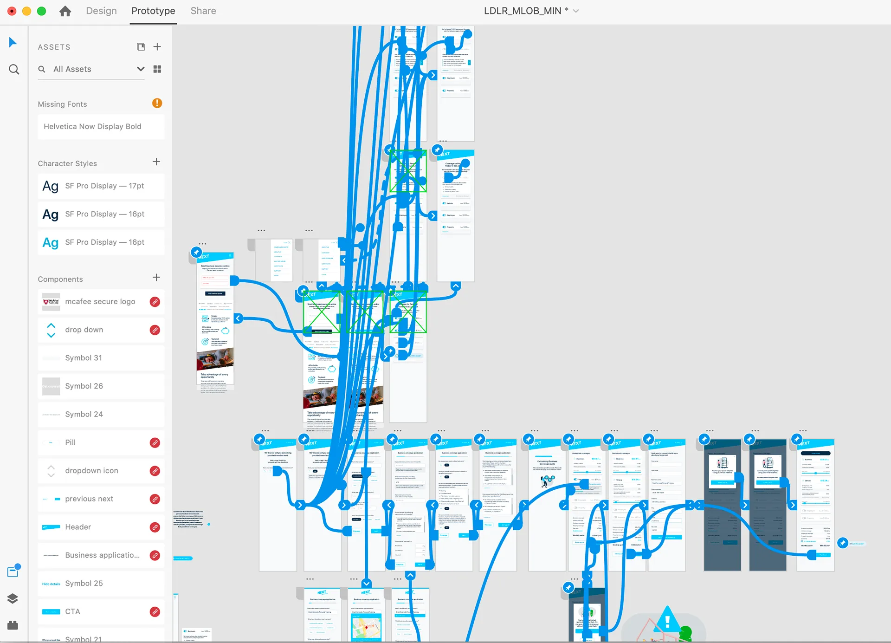
Task: Select the blue SF Pro Display 16pt style
Action: point(101,242)
